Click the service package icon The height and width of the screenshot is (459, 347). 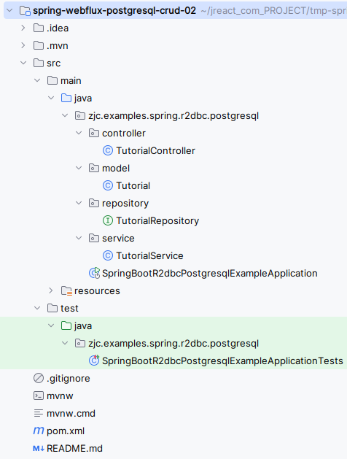(x=93, y=239)
